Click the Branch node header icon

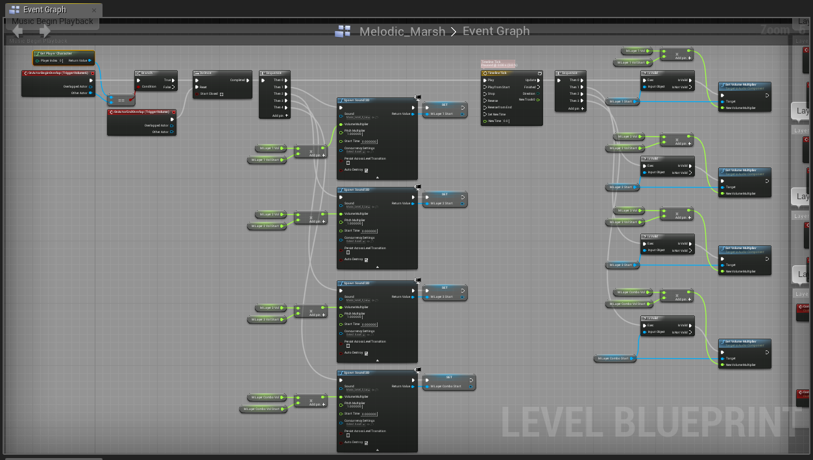(138, 73)
